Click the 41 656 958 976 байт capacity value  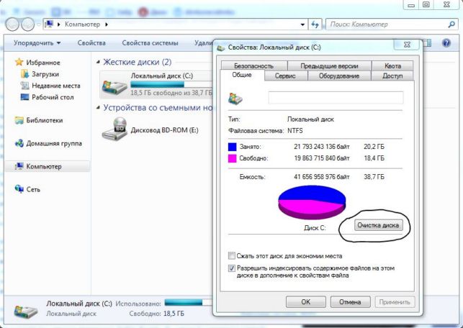[322, 177]
